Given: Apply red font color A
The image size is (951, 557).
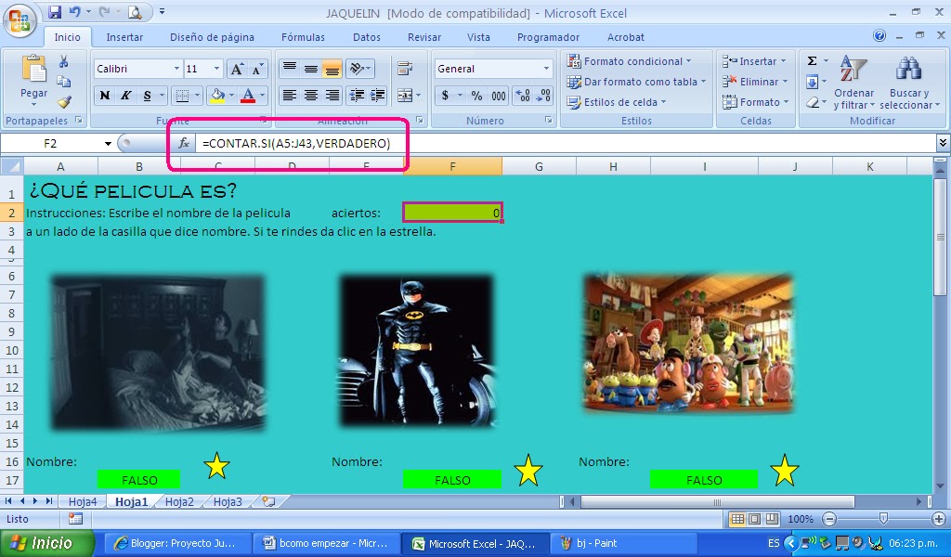Looking at the screenshot, I should coord(247,96).
